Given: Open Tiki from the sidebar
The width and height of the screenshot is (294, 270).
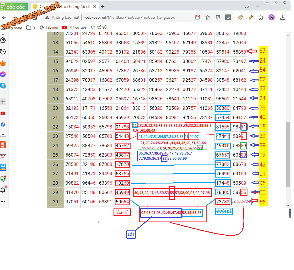Looking at the screenshot, I should (x=3, y=167).
